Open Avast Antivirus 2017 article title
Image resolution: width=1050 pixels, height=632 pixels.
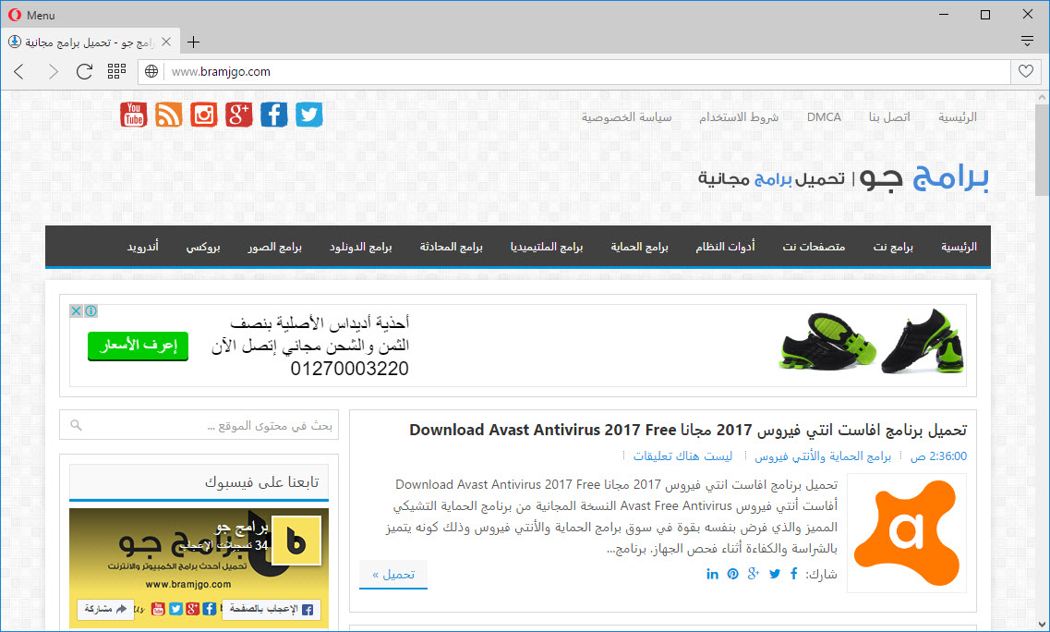(x=688, y=430)
